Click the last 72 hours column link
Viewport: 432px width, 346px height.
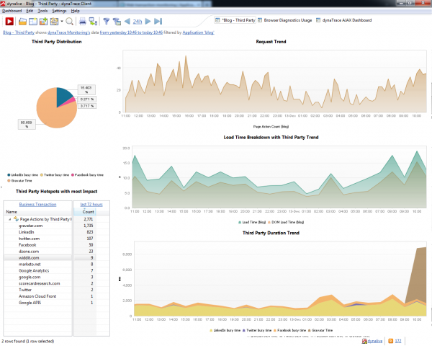(91, 205)
